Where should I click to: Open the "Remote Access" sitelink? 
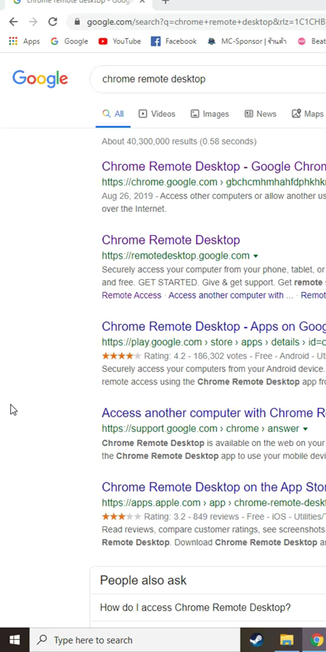131,295
